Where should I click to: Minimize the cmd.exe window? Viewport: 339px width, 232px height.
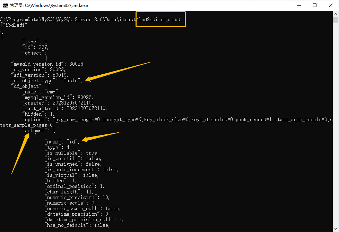coord(299,6)
